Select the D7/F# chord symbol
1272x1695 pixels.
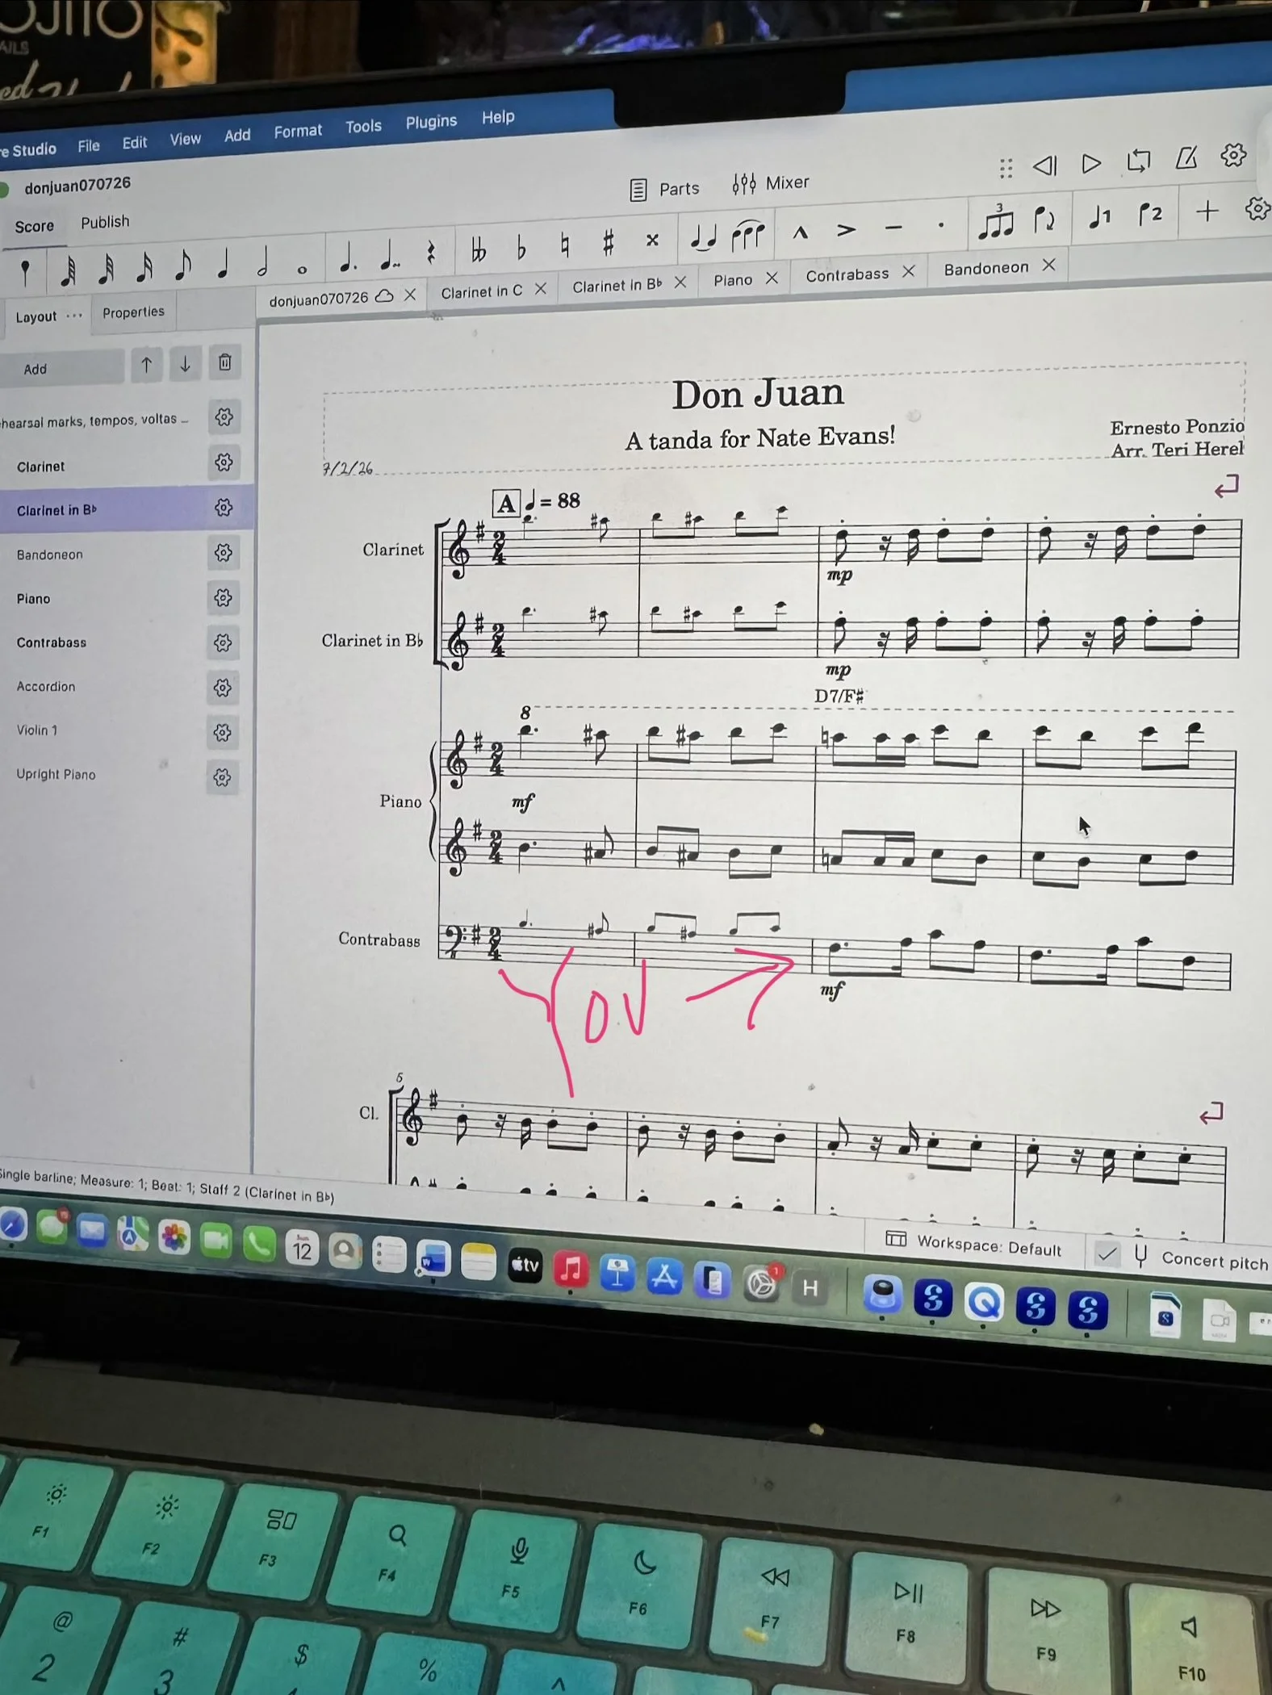(839, 696)
